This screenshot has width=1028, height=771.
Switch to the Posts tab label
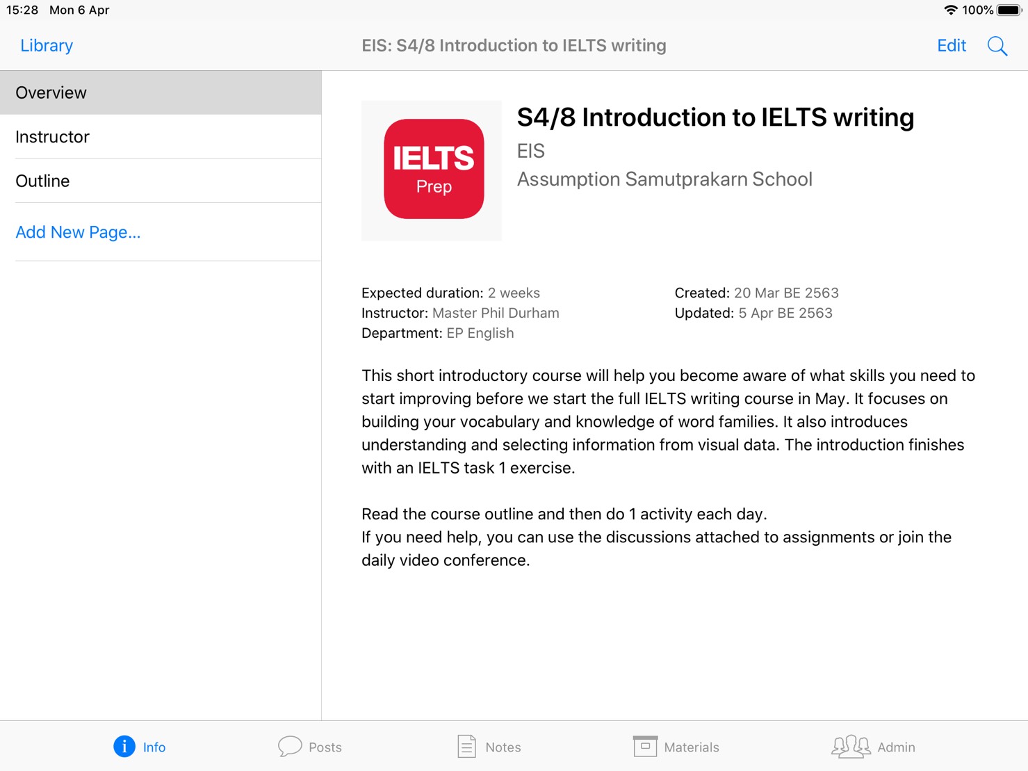coord(325,747)
